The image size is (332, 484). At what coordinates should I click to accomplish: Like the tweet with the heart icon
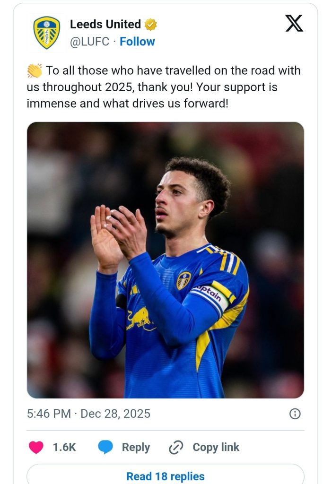(x=36, y=447)
